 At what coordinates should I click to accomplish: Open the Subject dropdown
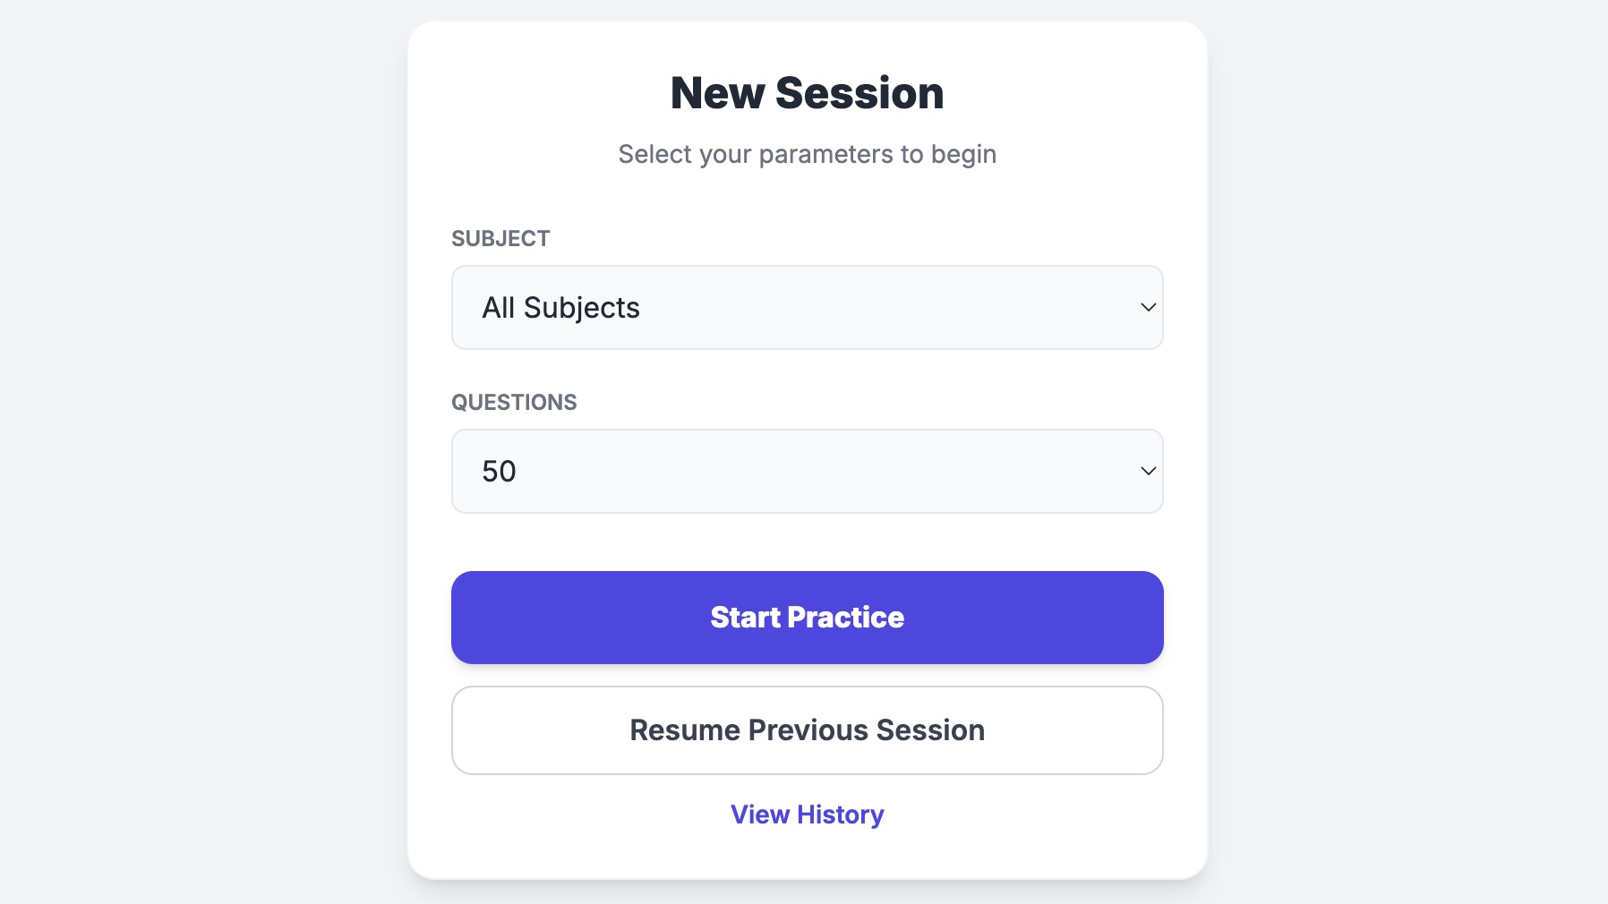pos(807,307)
